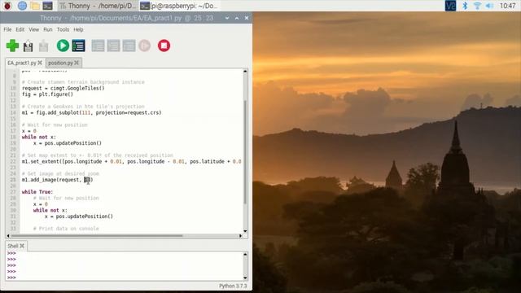This screenshot has height=293, width=521.
Task: Open the VNC server tray icon
Action: [450, 6]
